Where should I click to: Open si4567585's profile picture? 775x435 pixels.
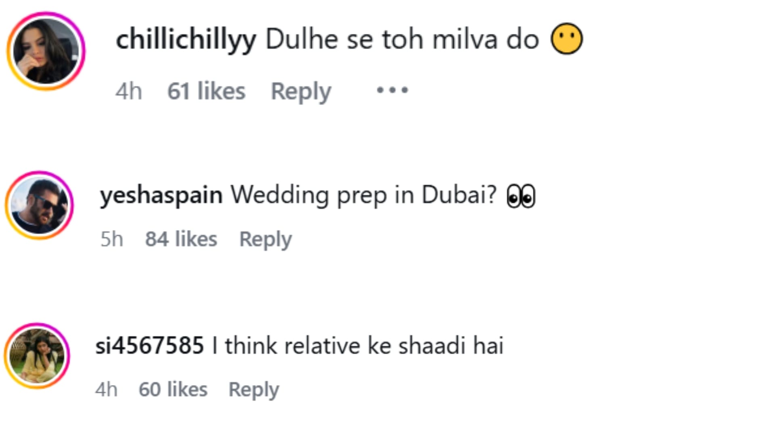[37, 356]
